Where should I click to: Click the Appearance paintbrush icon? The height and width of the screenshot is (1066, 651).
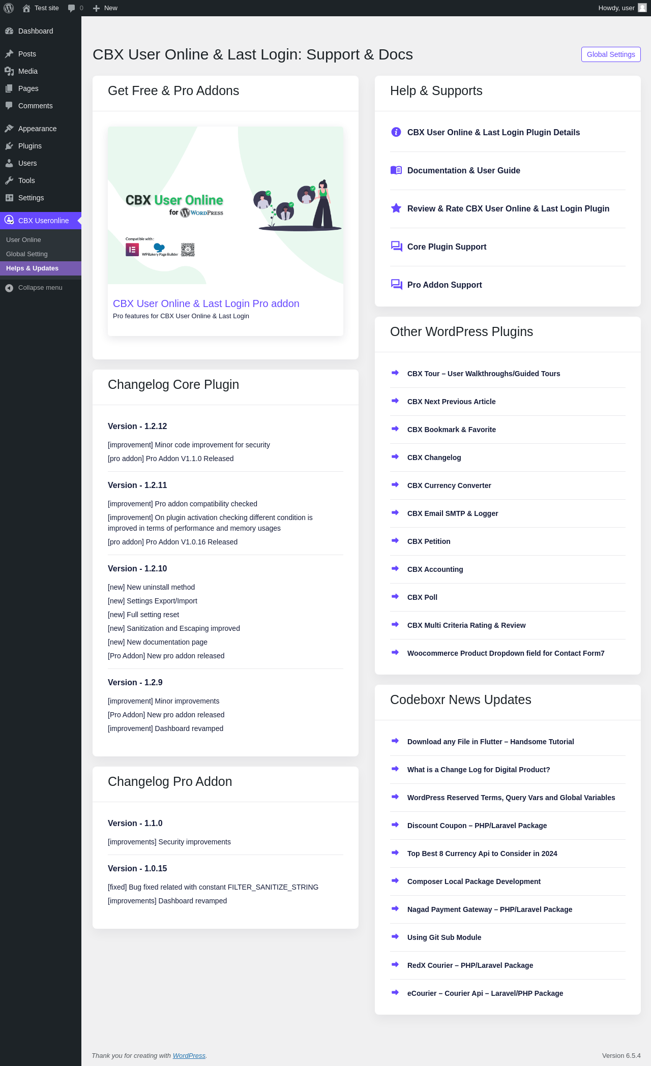(x=9, y=129)
